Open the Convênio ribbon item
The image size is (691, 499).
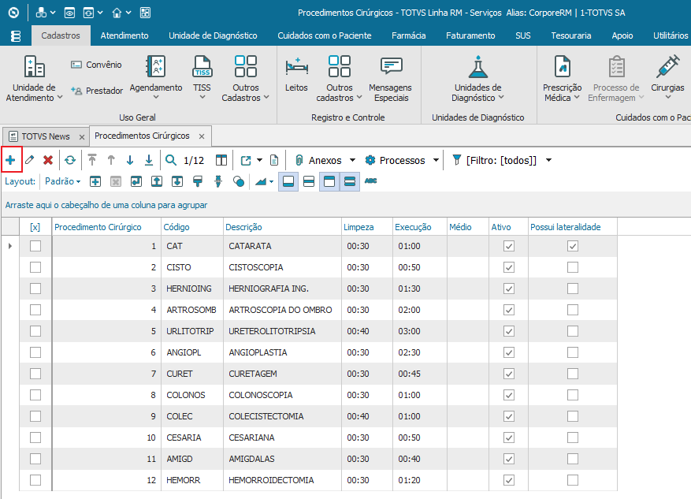click(x=96, y=65)
